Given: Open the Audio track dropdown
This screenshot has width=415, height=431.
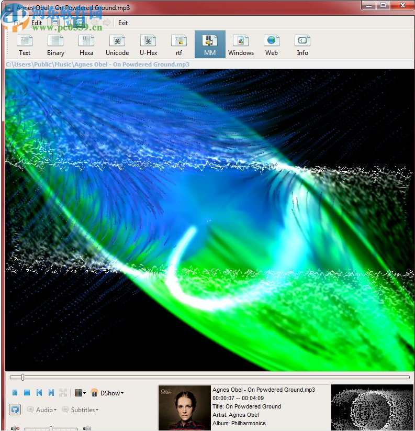Looking at the screenshot, I should [x=42, y=410].
